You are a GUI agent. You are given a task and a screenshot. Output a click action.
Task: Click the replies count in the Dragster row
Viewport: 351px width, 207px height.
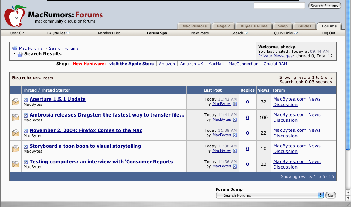pyautogui.click(x=247, y=118)
